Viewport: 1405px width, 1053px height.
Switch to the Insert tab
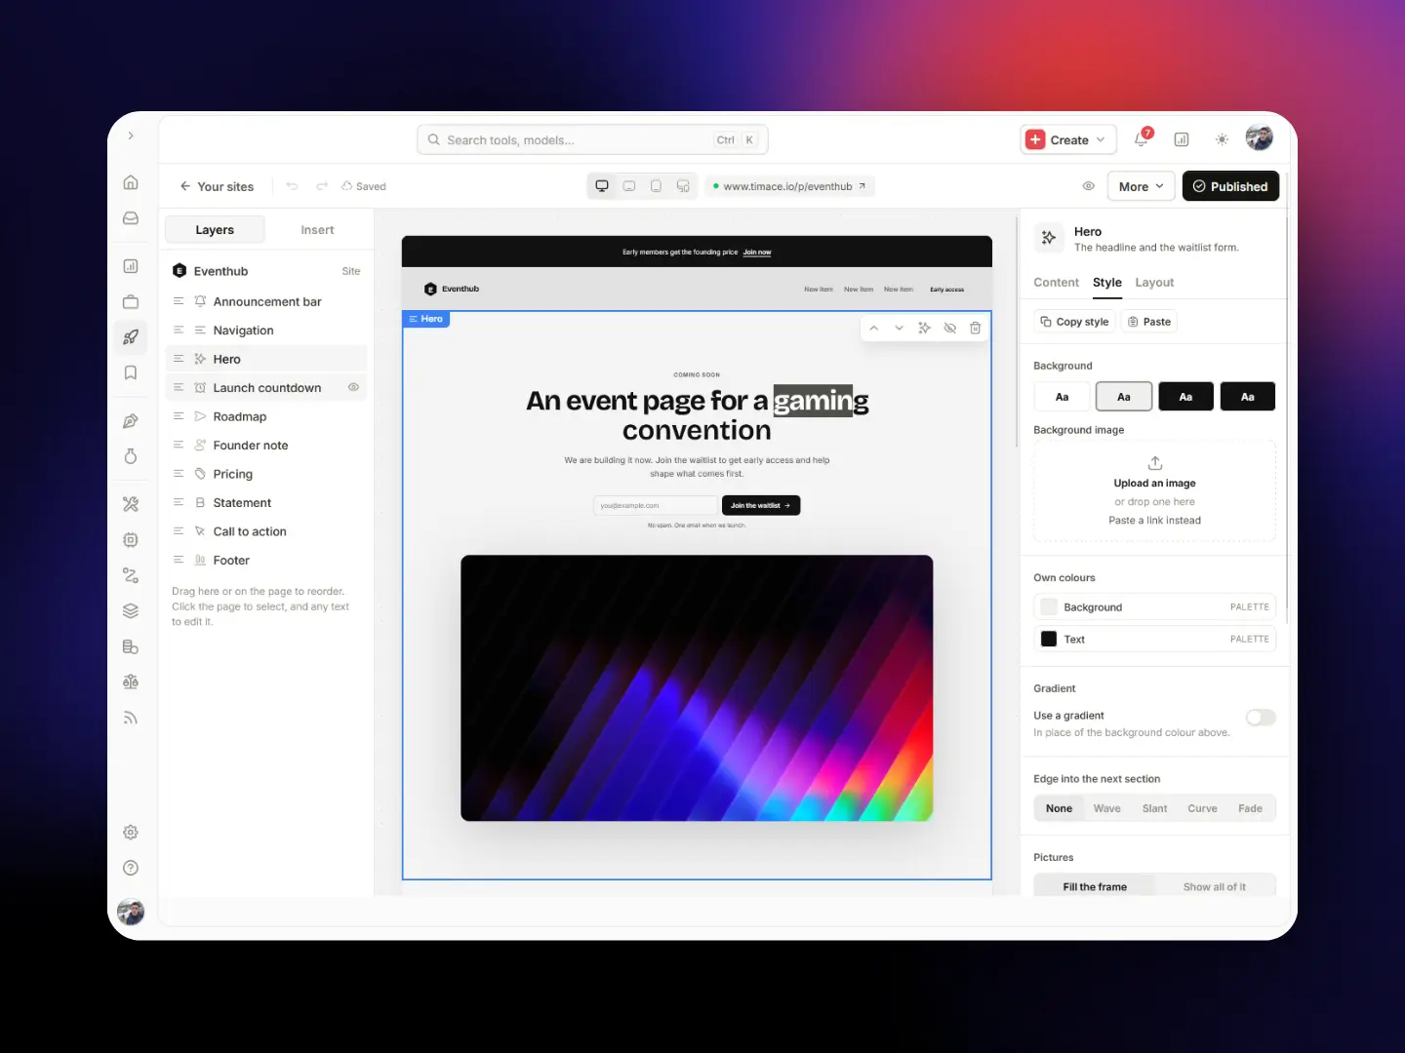pyautogui.click(x=317, y=230)
